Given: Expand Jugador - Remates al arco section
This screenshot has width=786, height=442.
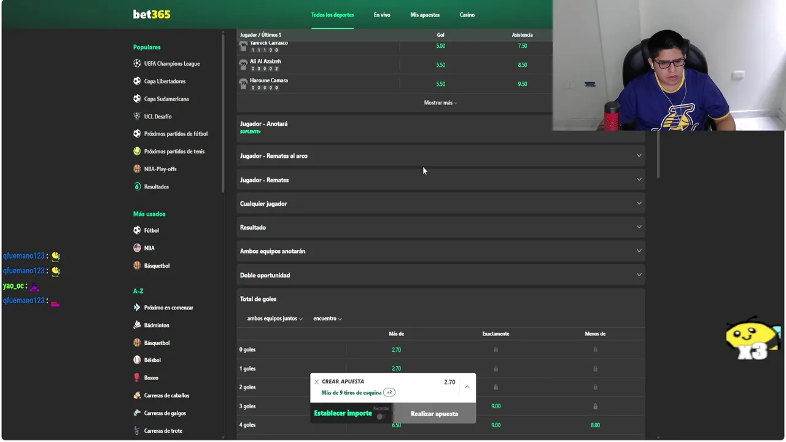Looking at the screenshot, I should click(440, 156).
